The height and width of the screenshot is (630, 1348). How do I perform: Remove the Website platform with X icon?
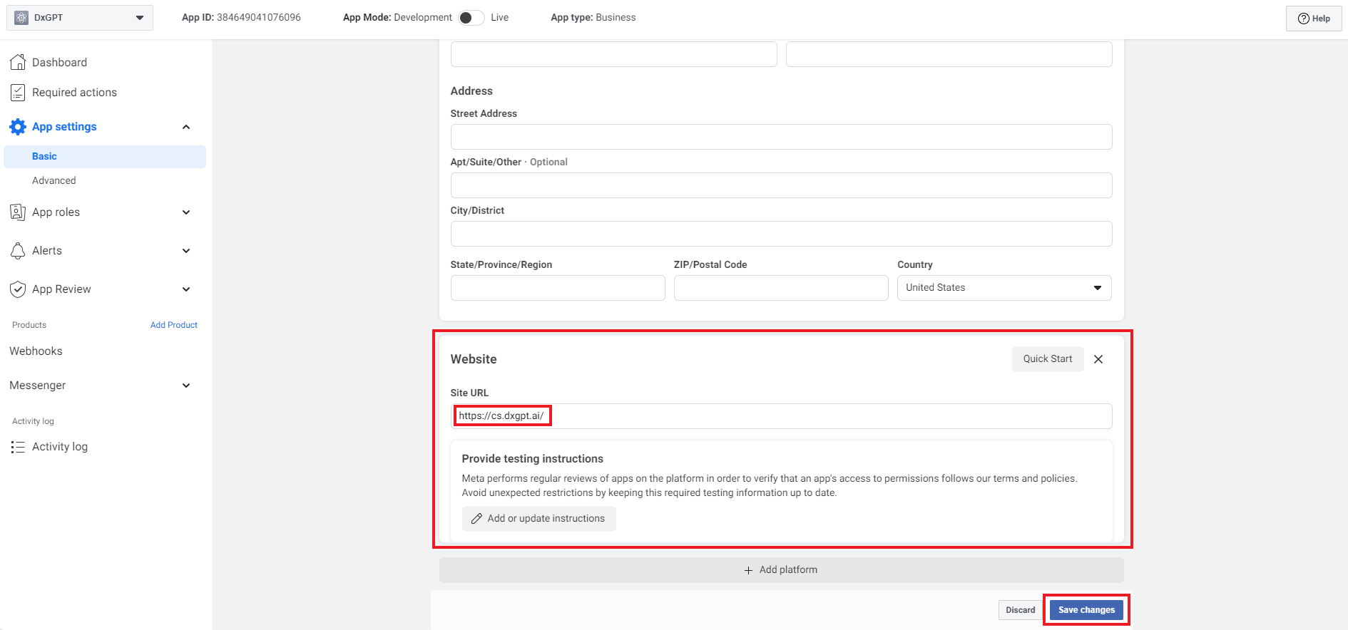click(1098, 359)
